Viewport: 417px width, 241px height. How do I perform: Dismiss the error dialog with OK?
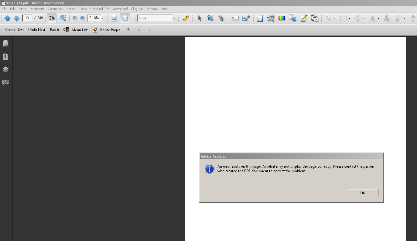tap(362, 193)
